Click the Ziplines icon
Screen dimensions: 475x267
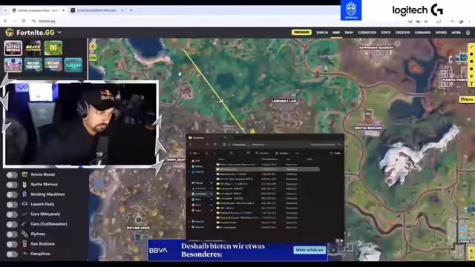click(24, 234)
